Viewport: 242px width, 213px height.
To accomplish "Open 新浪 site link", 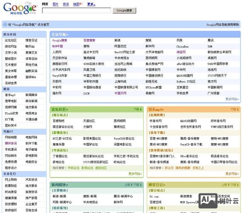I will 117,40.
